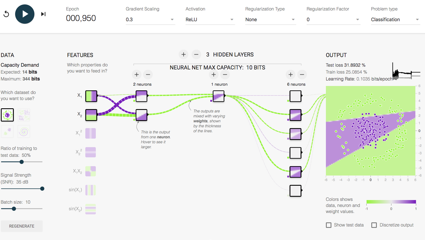The image size is (425, 240).
Task: Open the Activation dropdown showing ReLU
Action: [210, 20]
